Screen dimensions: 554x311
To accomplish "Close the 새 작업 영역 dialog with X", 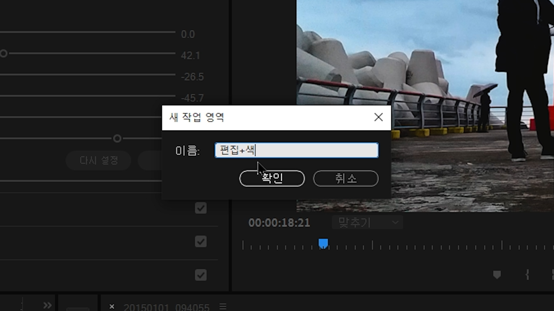I will coord(378,117).
